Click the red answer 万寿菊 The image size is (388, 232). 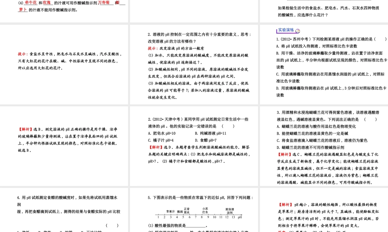(104, 3)
